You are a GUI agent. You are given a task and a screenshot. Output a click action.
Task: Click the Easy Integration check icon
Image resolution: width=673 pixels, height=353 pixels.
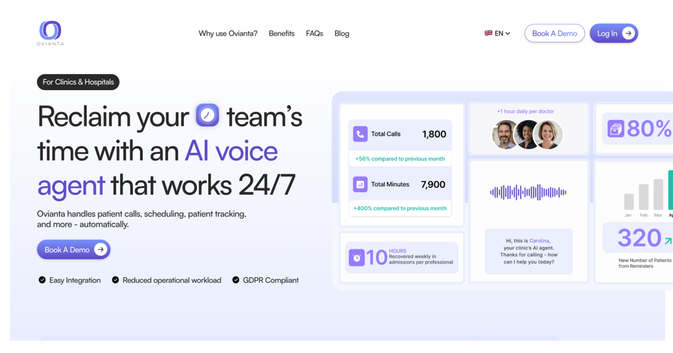42,280
